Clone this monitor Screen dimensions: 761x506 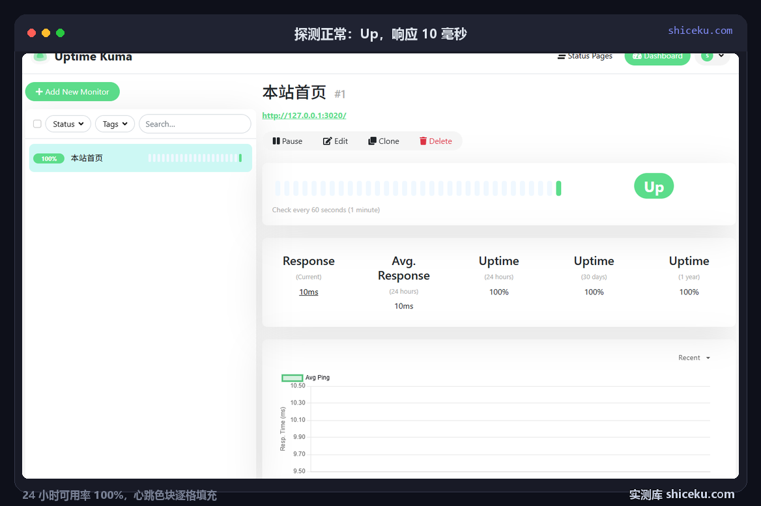383,141
